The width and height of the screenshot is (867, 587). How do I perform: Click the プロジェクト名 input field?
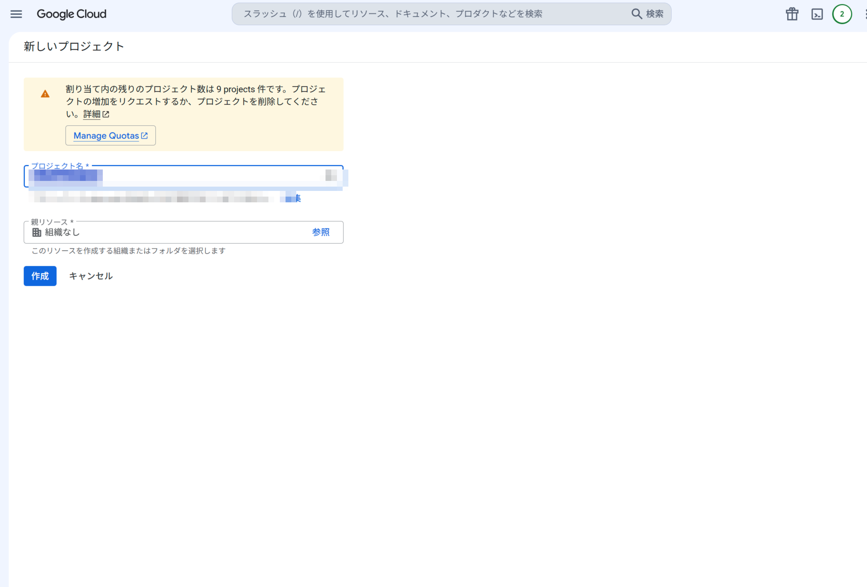click(x=183, y=176)
